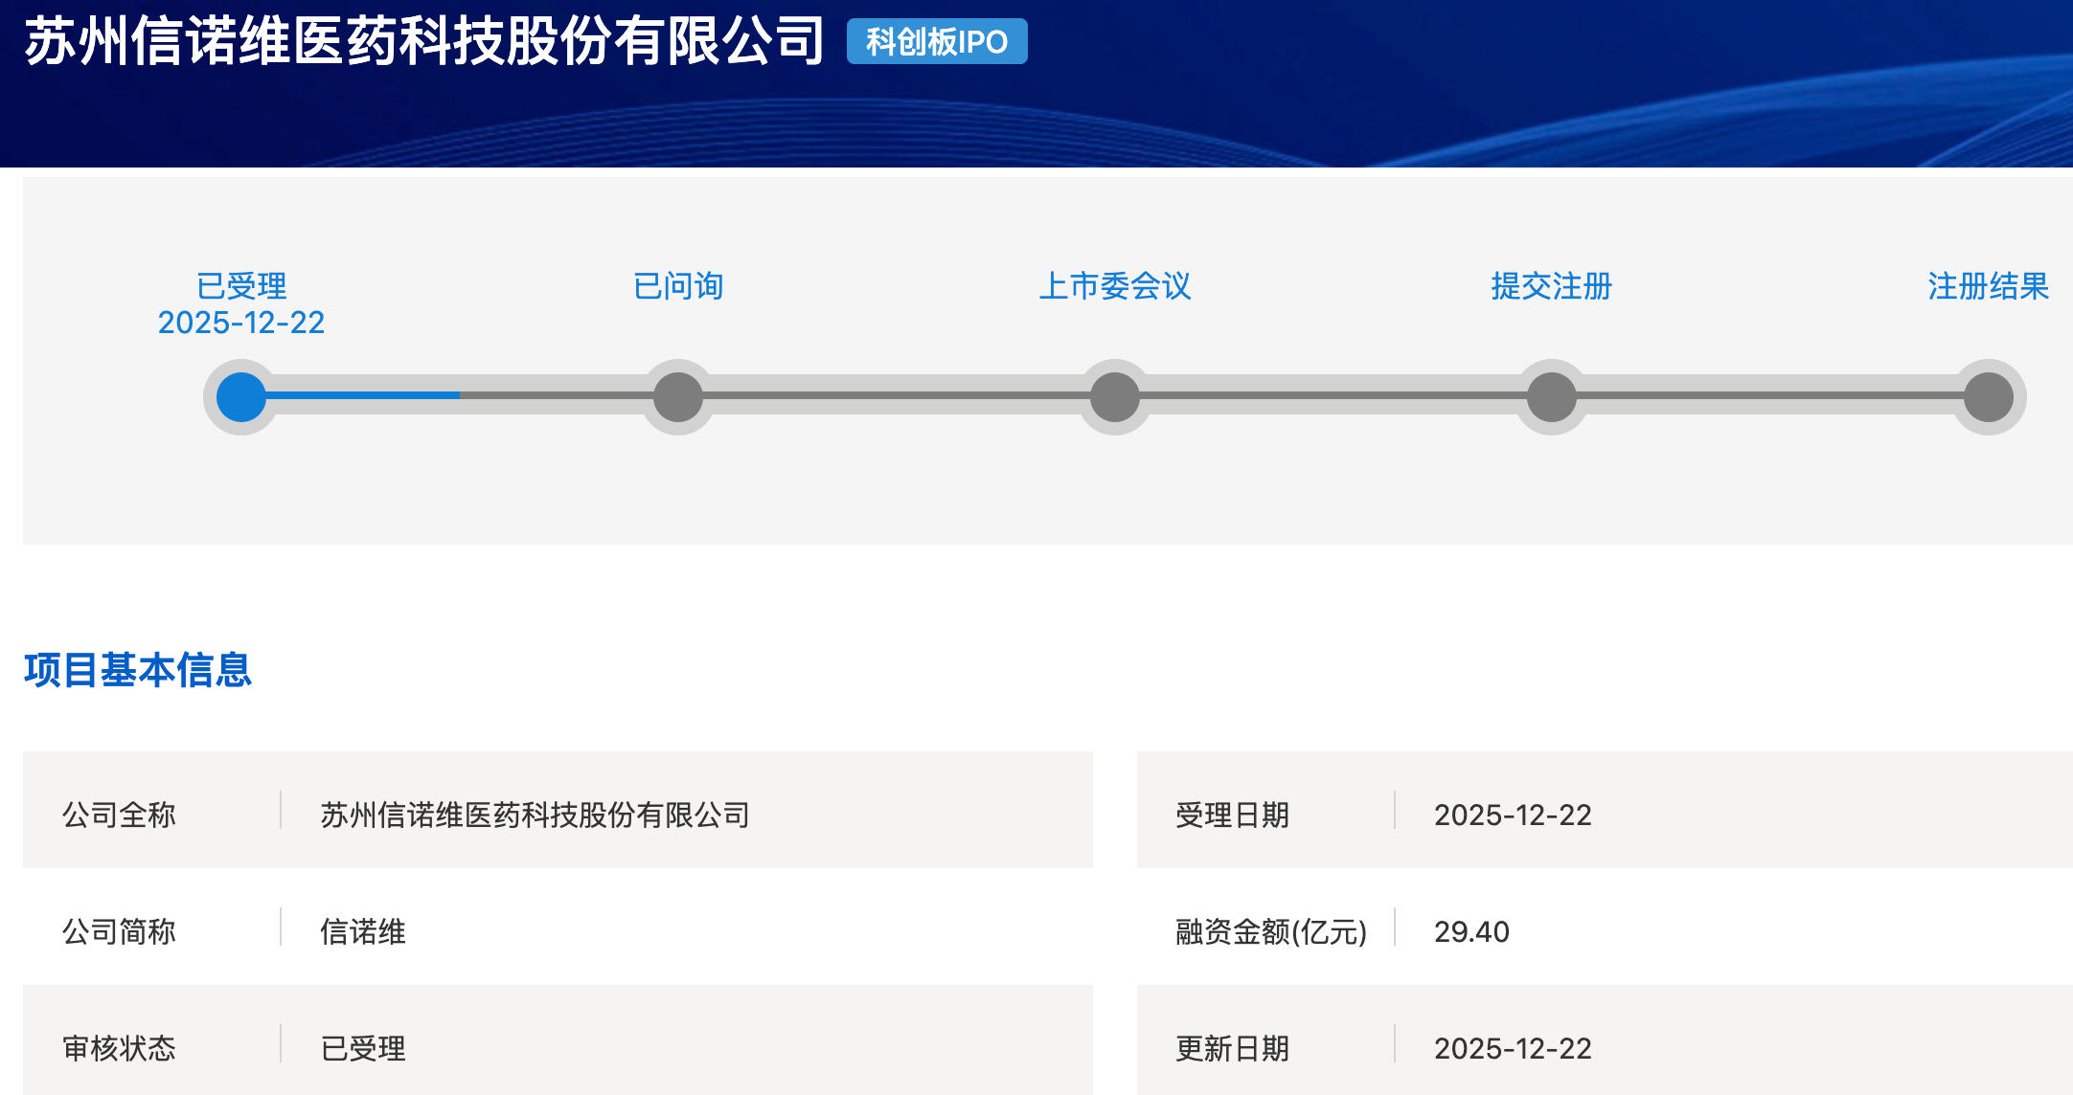The height and width of the screenshot is (1095, 2073).
Task: Select the 提交注册 stage label
Action: click(1552, 285)
